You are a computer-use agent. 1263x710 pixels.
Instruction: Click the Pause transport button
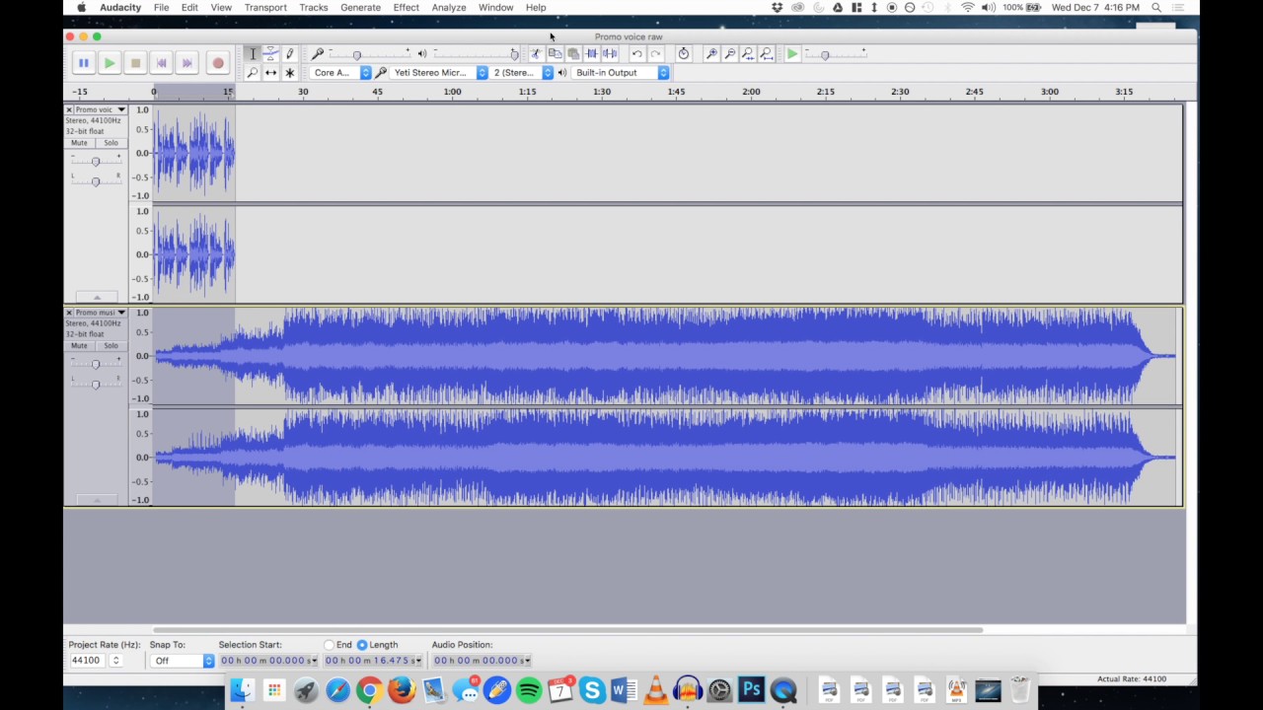(x=83, y=63)
